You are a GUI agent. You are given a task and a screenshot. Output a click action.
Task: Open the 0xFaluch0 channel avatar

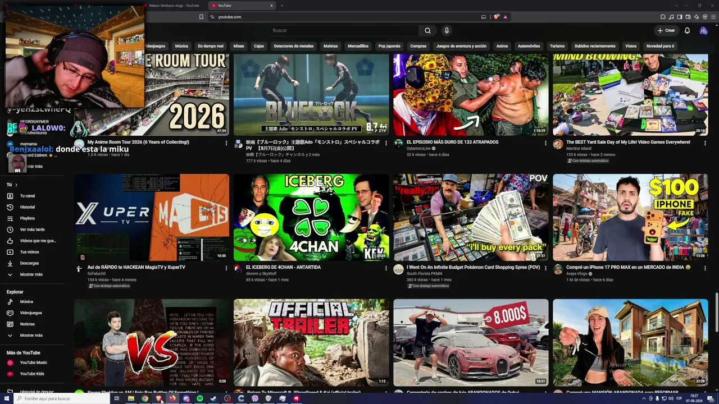[79, 269]
